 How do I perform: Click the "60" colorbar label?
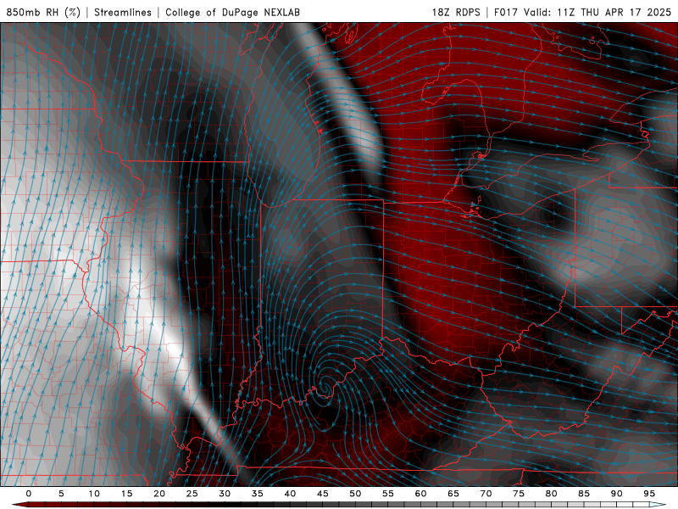click(x=420, y=494)
